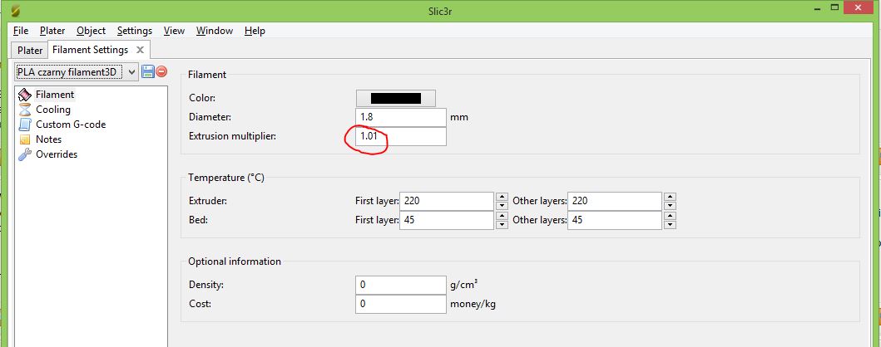Open the Overrides section

click(x=56, y=154)
